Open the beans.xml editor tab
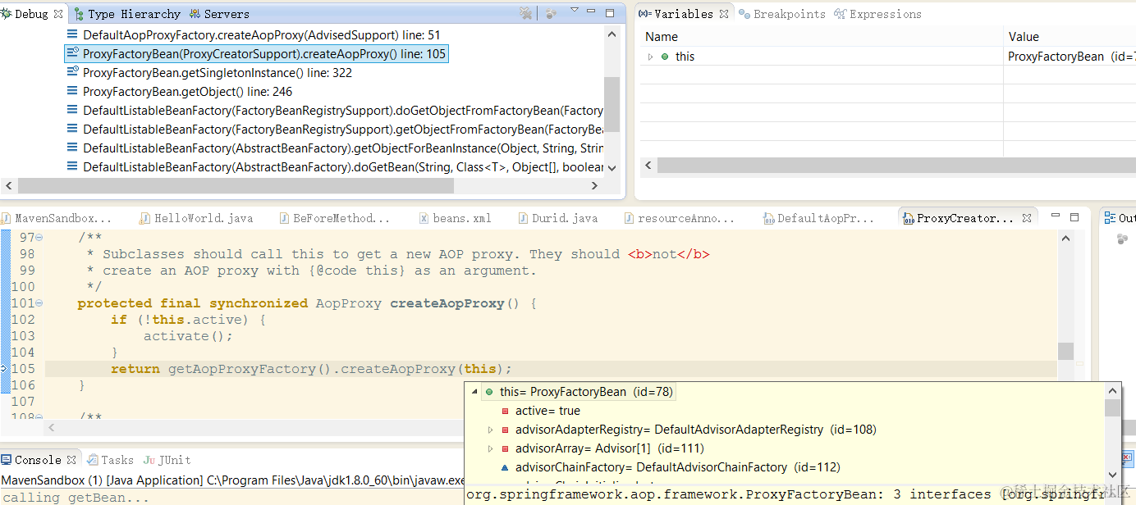 click(x=456, y=219)
